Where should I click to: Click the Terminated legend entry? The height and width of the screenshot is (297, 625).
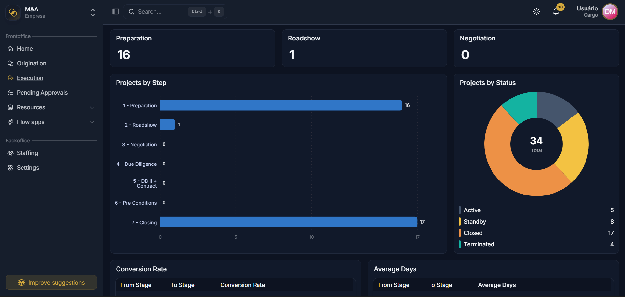pos(536,244)
